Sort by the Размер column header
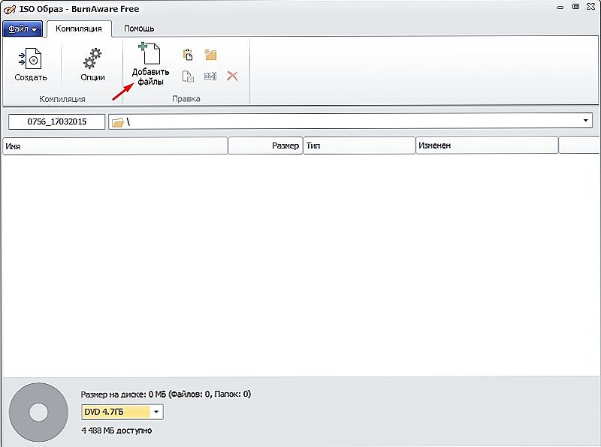Image resolution: width=601 pixels, height=447 pixels. pos(265,145)
